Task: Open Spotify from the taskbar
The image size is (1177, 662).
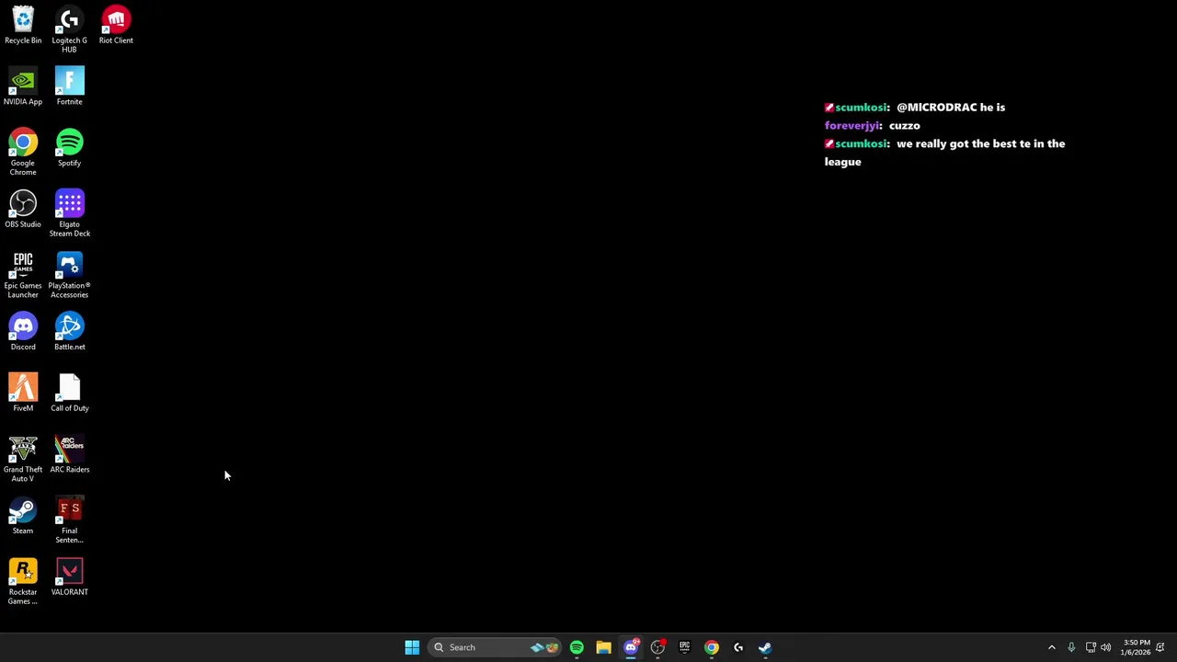Action: tap(577, 647)
